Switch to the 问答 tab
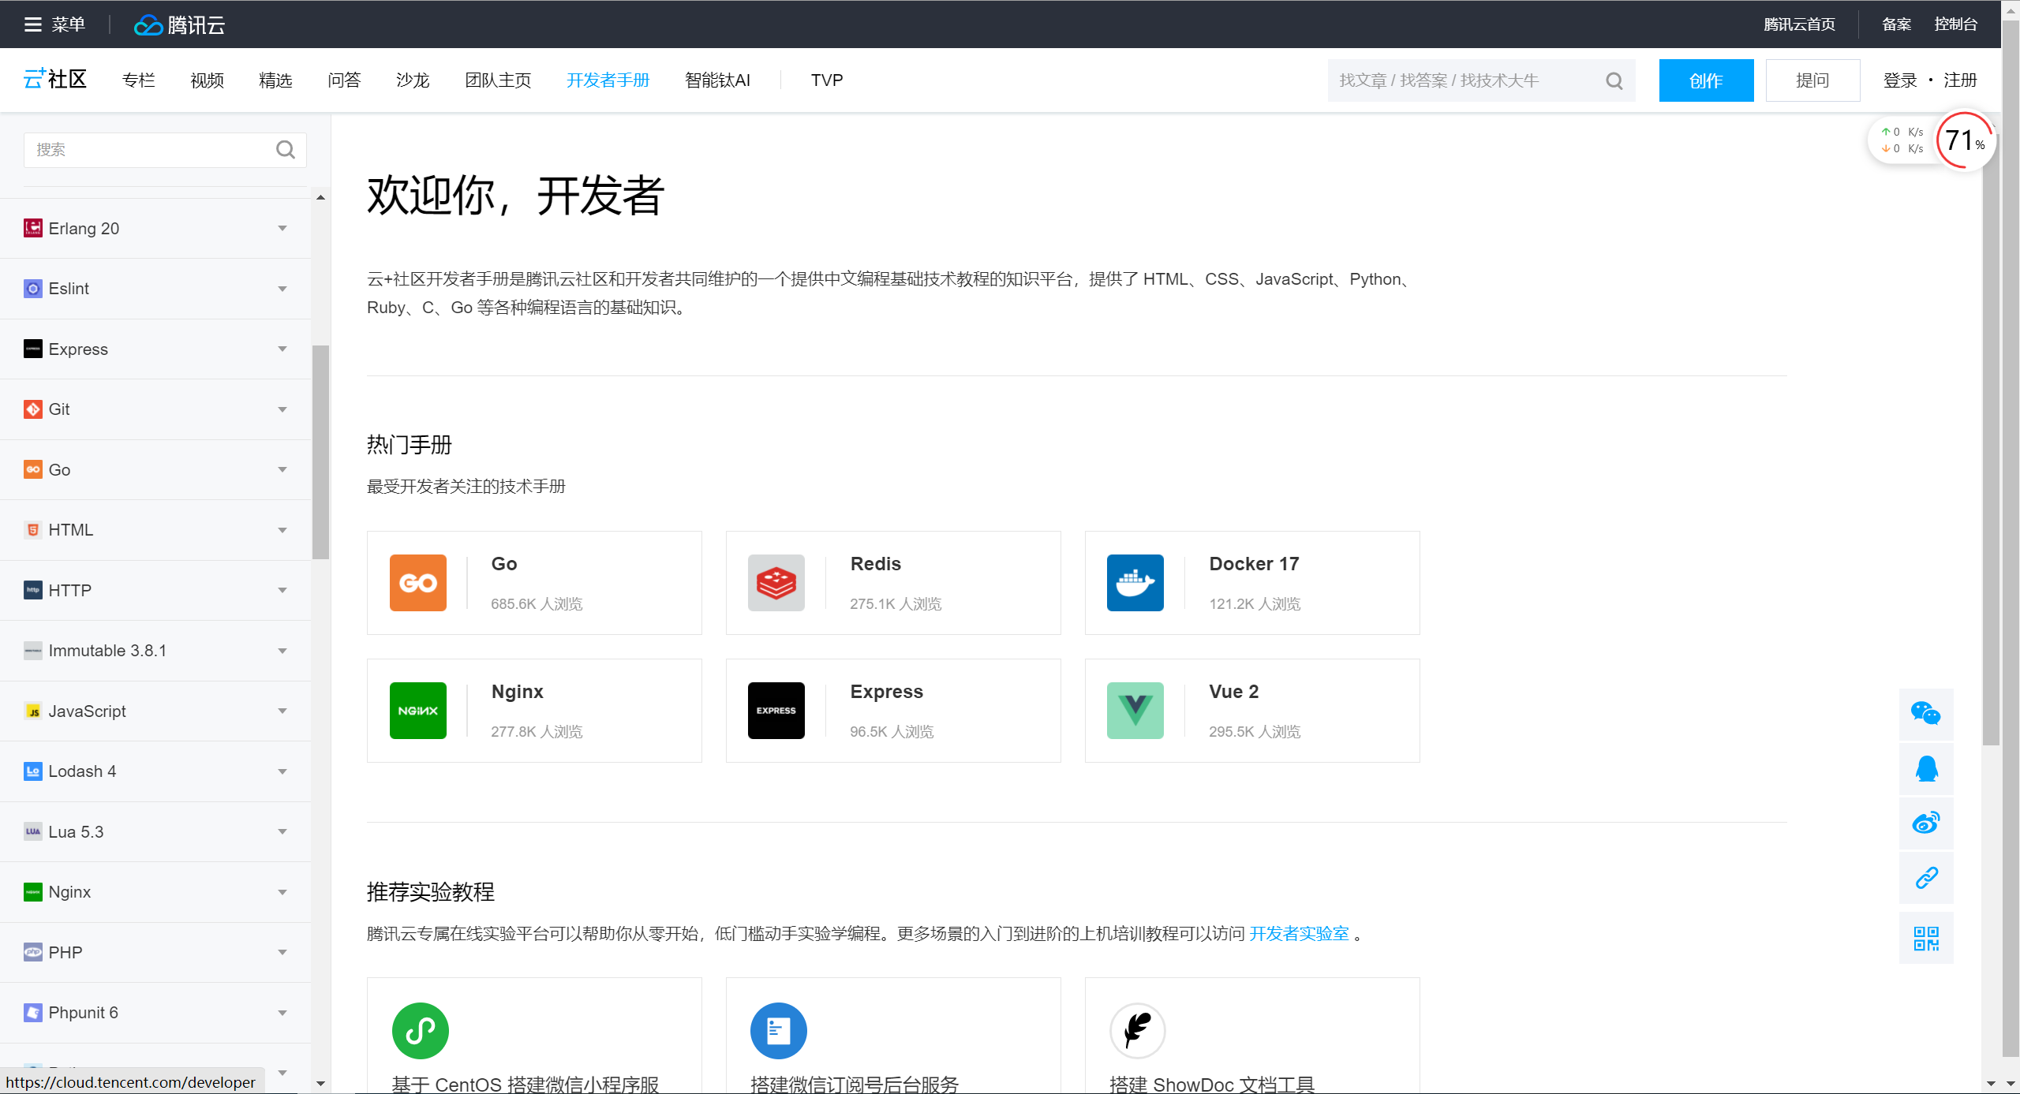The width and height of the screenshot is (2020, 1094). tap(343, 80)
